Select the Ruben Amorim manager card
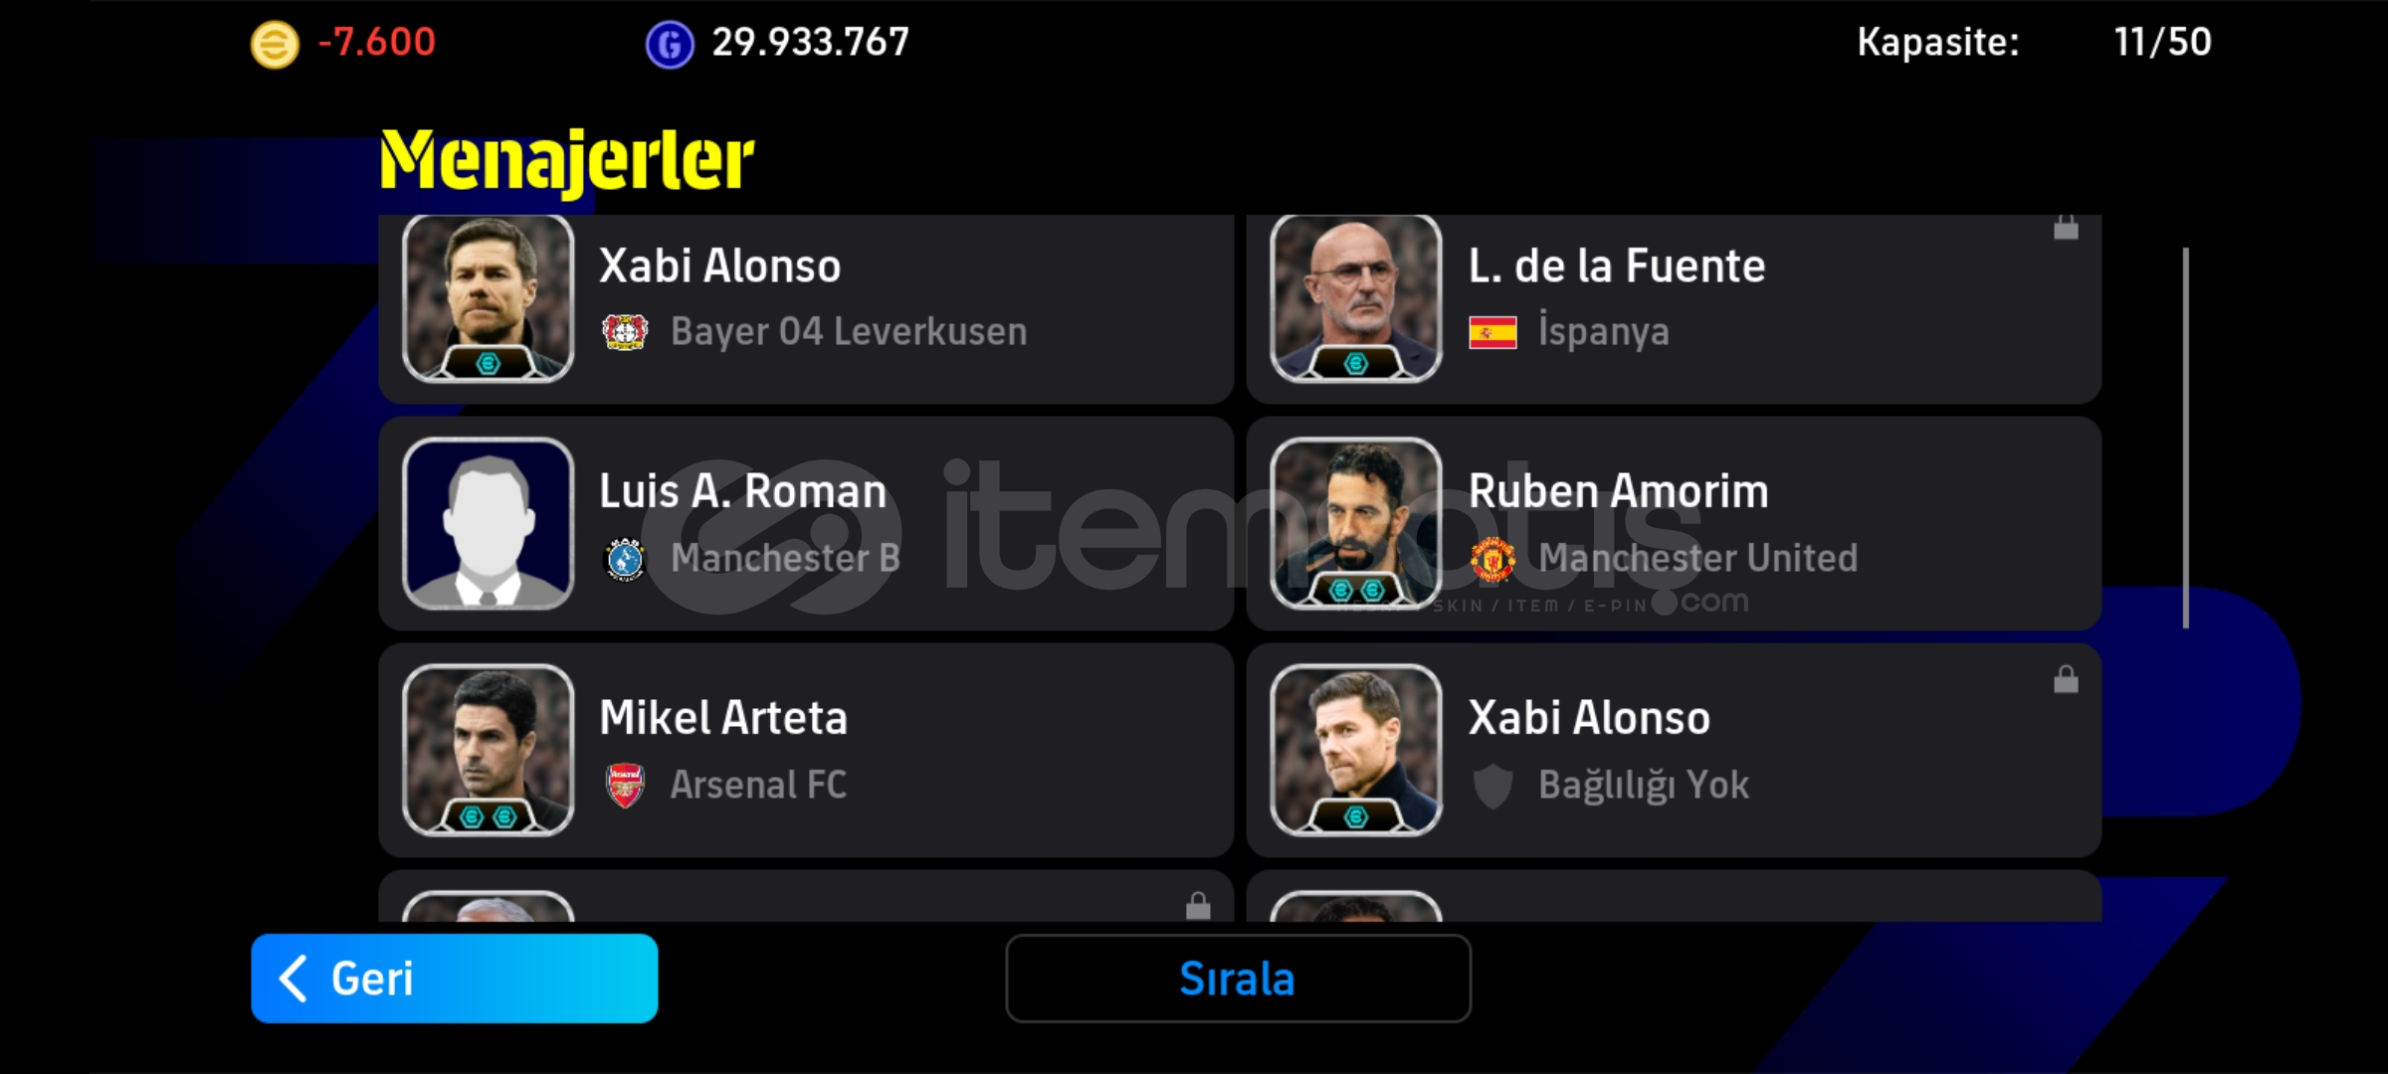The height and width of the screenshot is (1074, 2388). click(x=1674, y=524)
